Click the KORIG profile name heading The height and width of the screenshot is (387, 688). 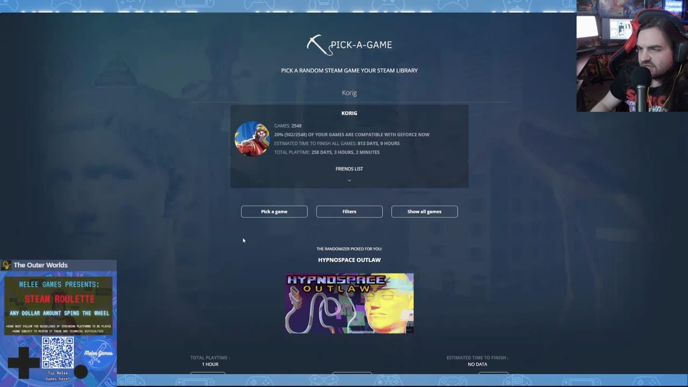click(349, 113)
